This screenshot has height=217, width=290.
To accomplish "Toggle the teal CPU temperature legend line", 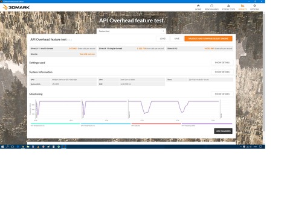I will pyautogui.click(x=55, y=124).
